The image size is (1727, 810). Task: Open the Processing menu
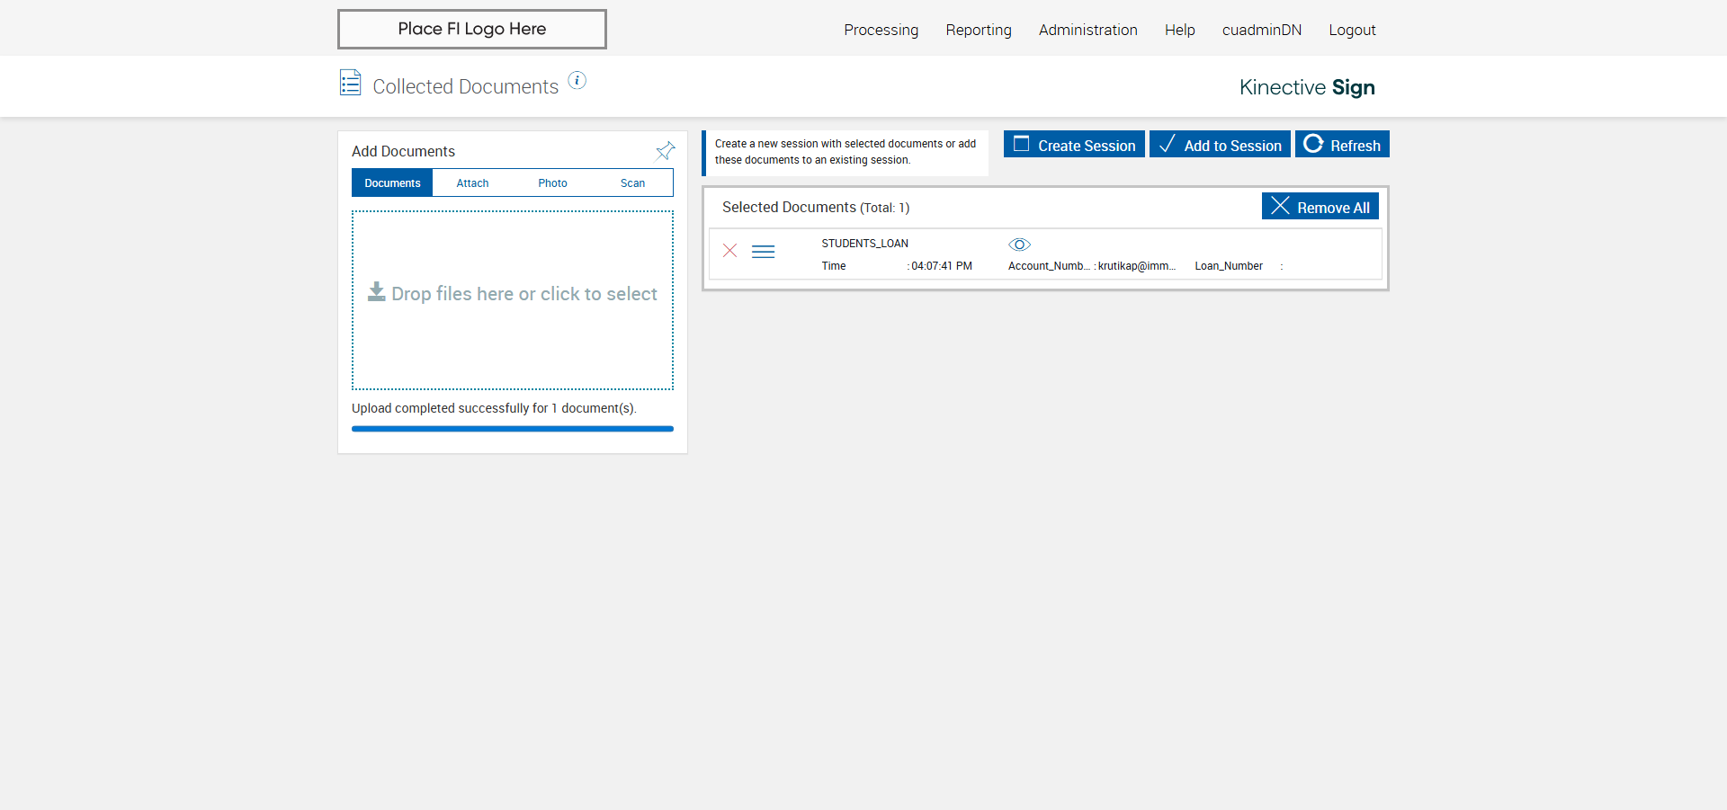tap(881, 30)
